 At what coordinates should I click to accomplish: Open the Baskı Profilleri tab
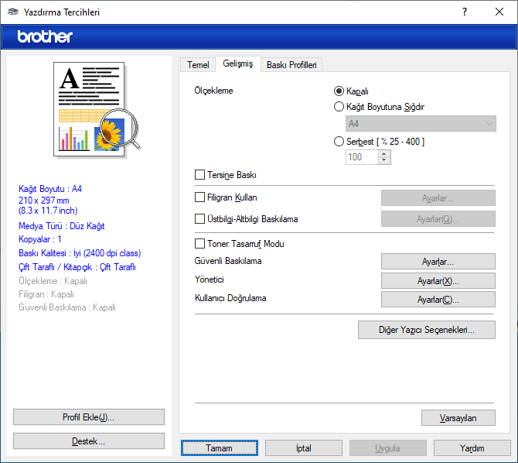point(291,65)
